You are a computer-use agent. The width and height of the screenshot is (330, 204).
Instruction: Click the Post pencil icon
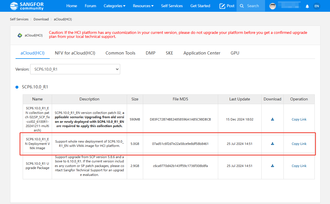(222, 6)
